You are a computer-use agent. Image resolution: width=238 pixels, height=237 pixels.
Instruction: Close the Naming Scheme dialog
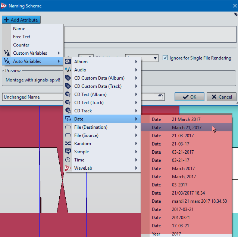(235, 6)
